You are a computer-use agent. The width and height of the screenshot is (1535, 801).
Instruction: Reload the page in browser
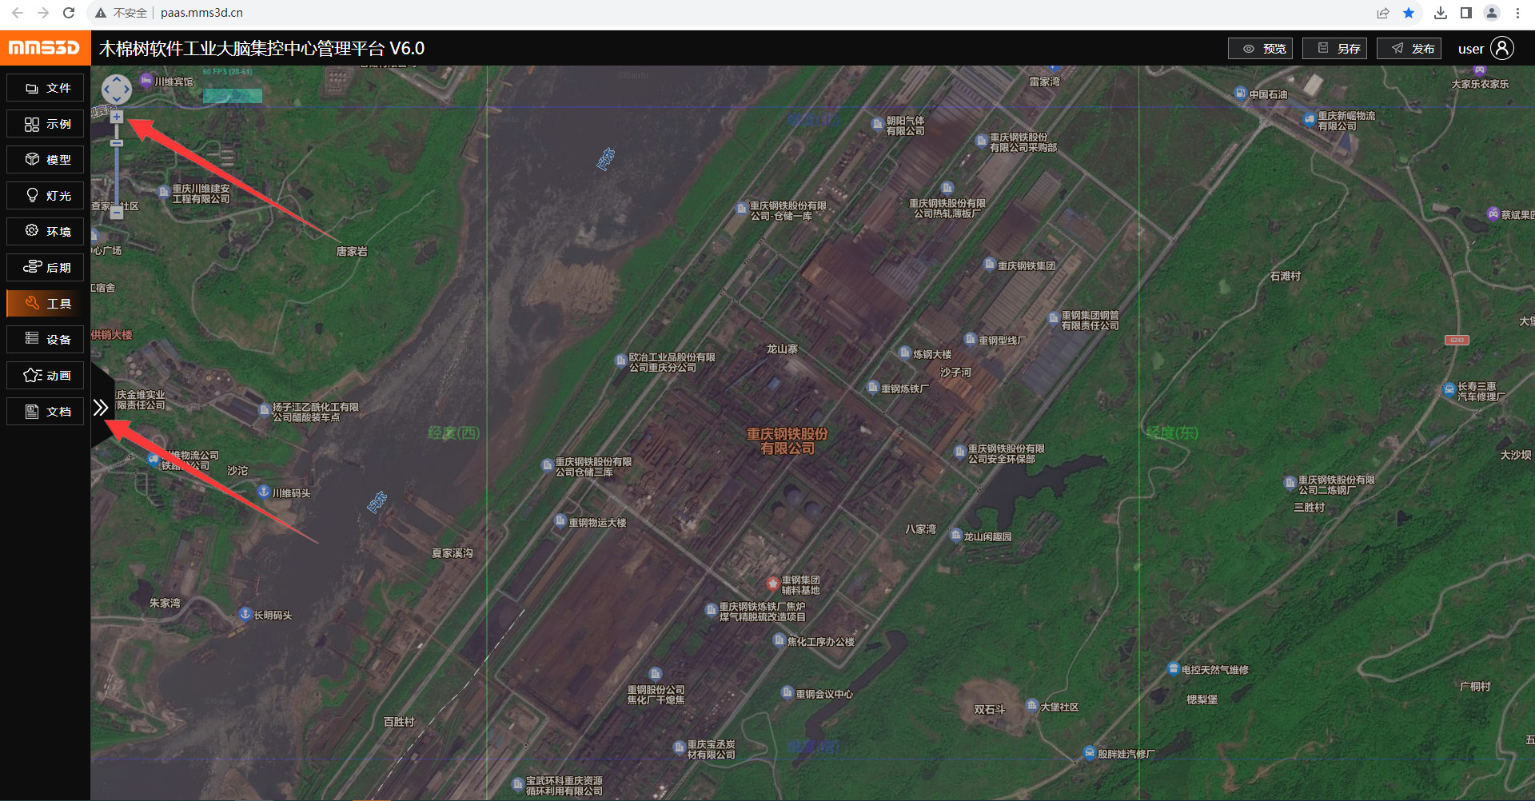pos(69,13)
